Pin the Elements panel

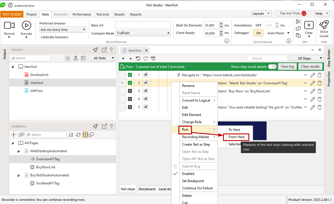pyautogui.click(x=112, y=126)
